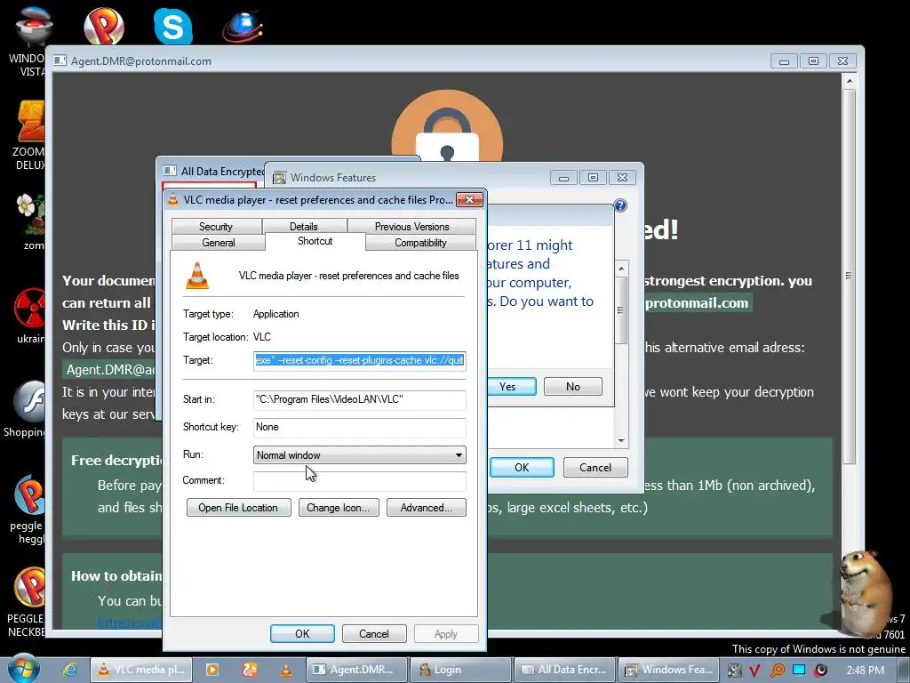The height and width of the screenshot is (683, 910).
Task: Open Advanced shortcut properties
Action: (426, 508)
